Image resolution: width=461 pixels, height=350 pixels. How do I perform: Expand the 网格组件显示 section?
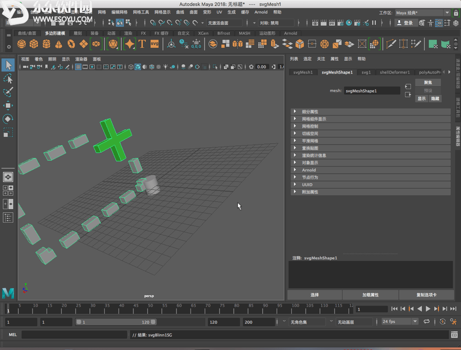pyautogui.click(x=371, y=119)
